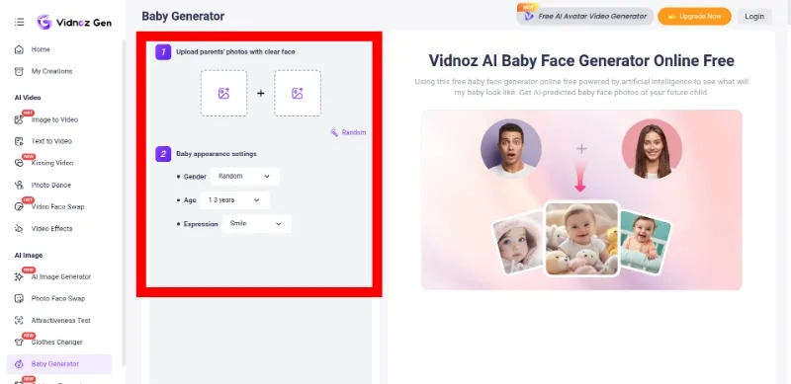Image resolution: width=791 pixels, height=384 pixels.
Task: Upload the first parent photo
Action: pos(224,93)
